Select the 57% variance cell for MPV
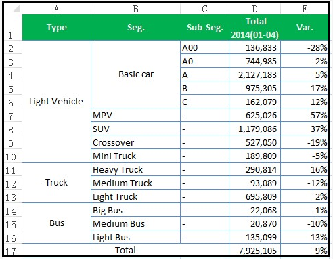This screenshot has height=260, width=333. [305, 115]
